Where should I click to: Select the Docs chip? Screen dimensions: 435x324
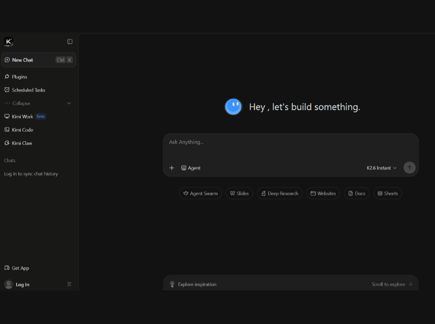[x=357, y=193]
